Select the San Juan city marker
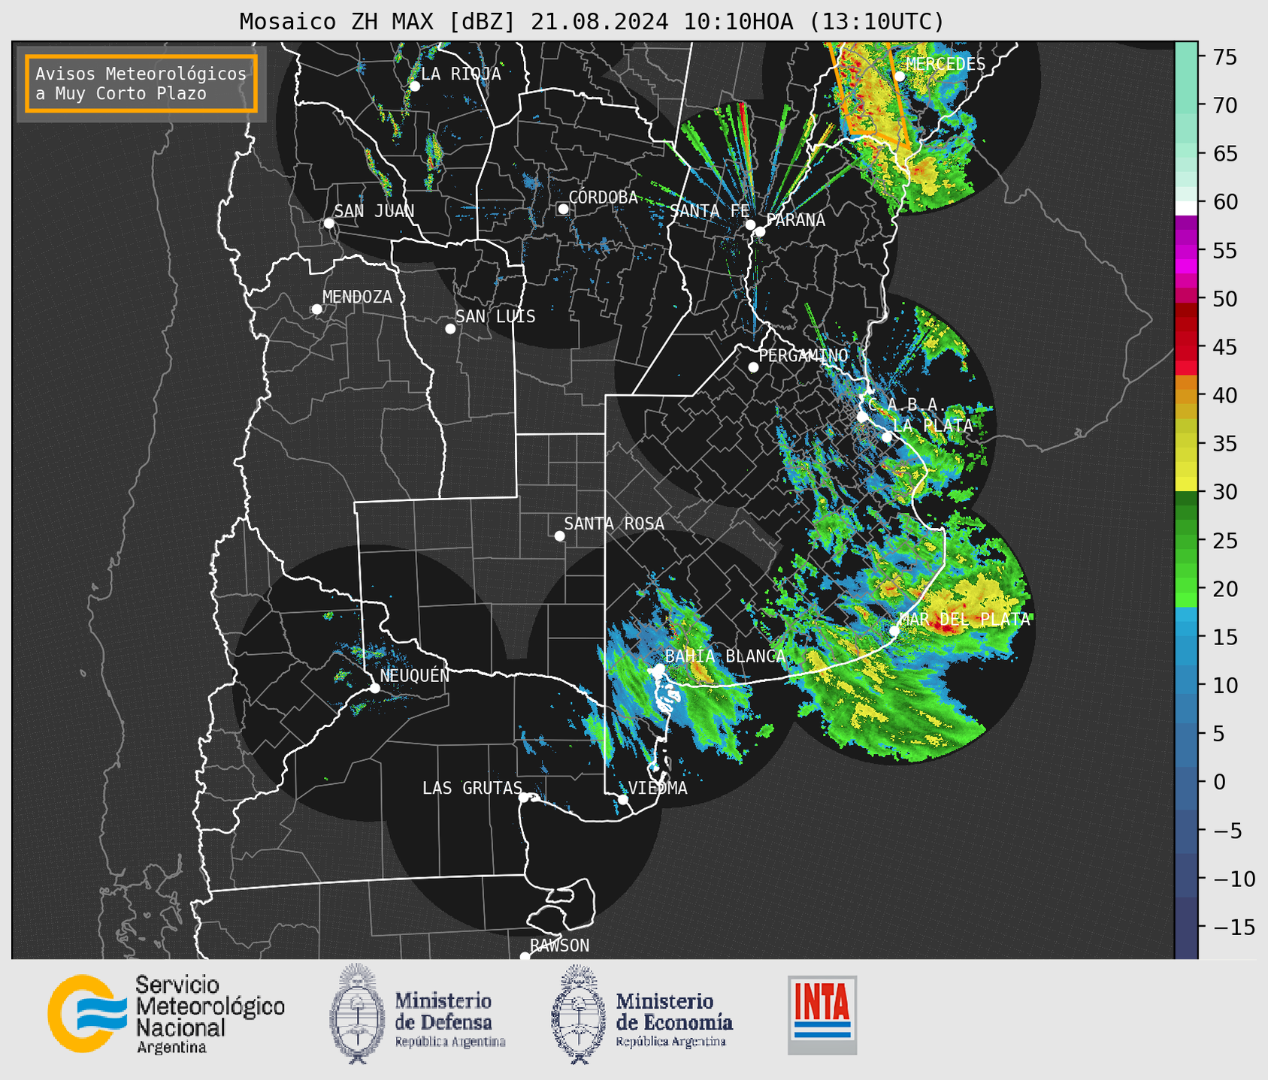The image size is (1268, 1080). coord(328,223)
